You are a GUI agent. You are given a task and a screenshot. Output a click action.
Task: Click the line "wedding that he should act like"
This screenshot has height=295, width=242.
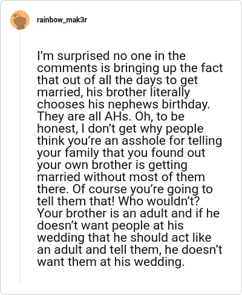click(x=124, y=238)
